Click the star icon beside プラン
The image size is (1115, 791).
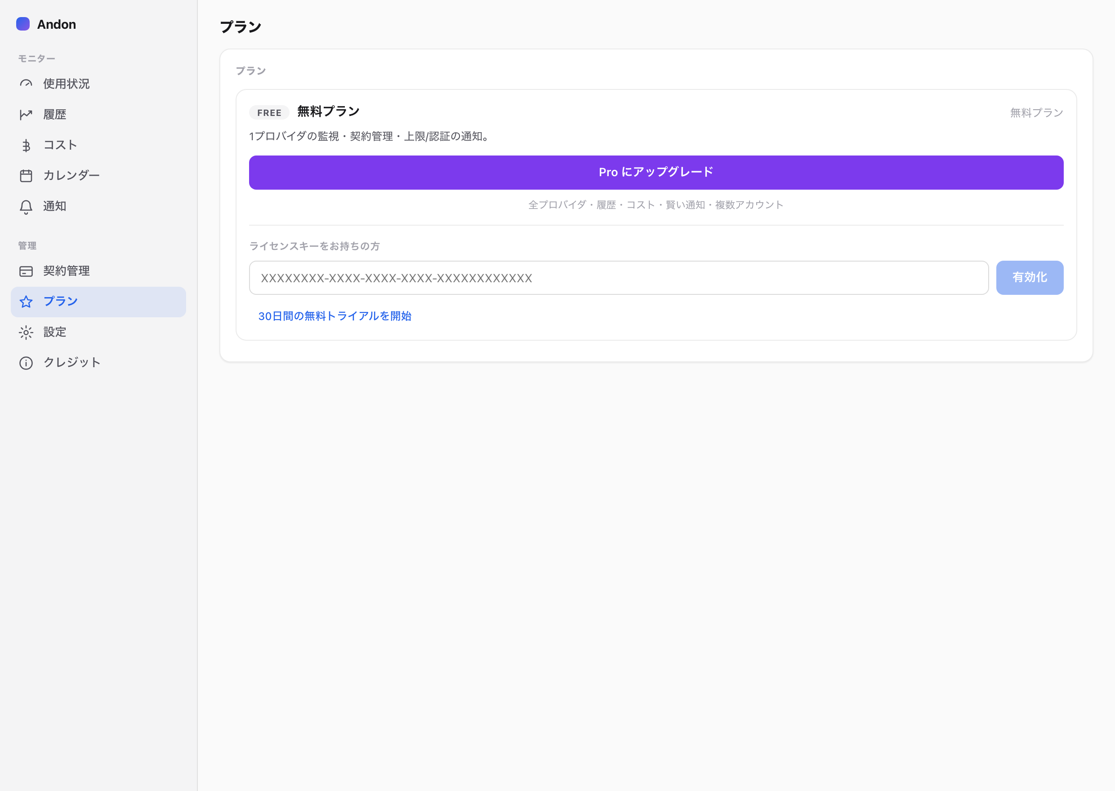click(26, 302)
